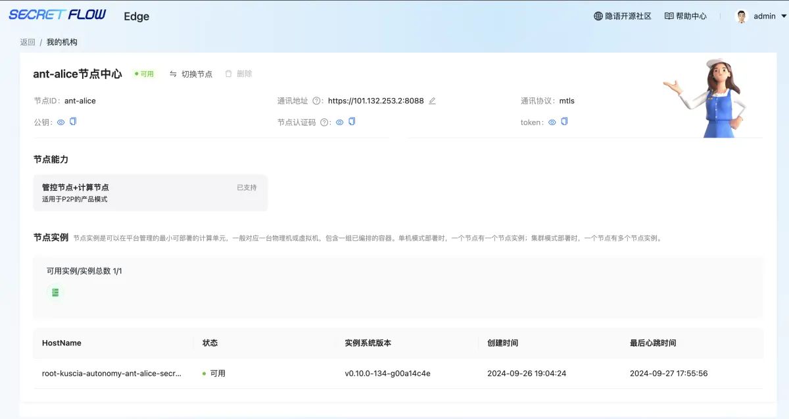Click the green node instance server icon
This screenshot has height=419, width=789.
pos(55,292)
